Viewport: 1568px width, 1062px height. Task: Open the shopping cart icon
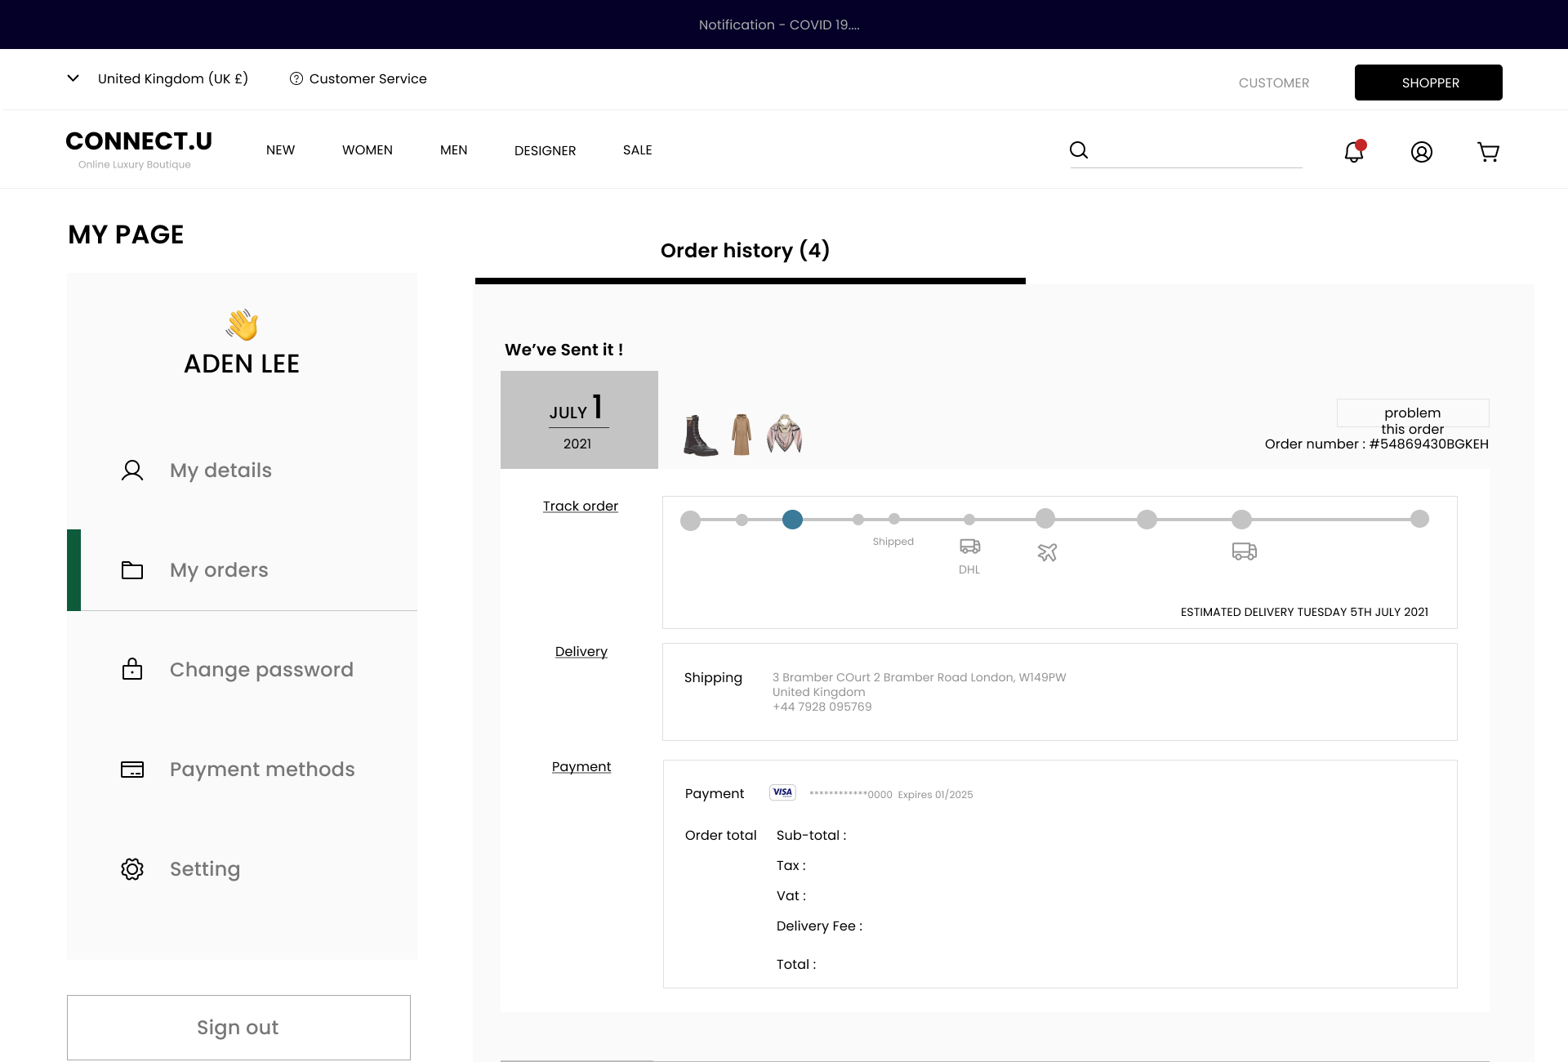tap(1488, 152)
